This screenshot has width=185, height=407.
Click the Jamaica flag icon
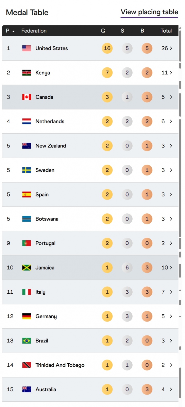[27, 267]
